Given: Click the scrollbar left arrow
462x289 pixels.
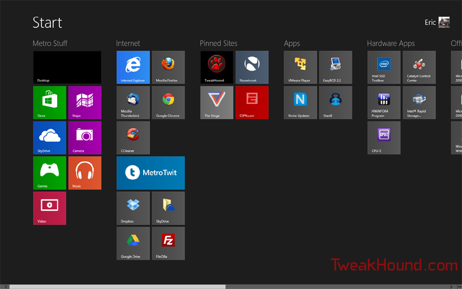Looking at the screenshot, I should pyautogui.click(x=6, y=287).
